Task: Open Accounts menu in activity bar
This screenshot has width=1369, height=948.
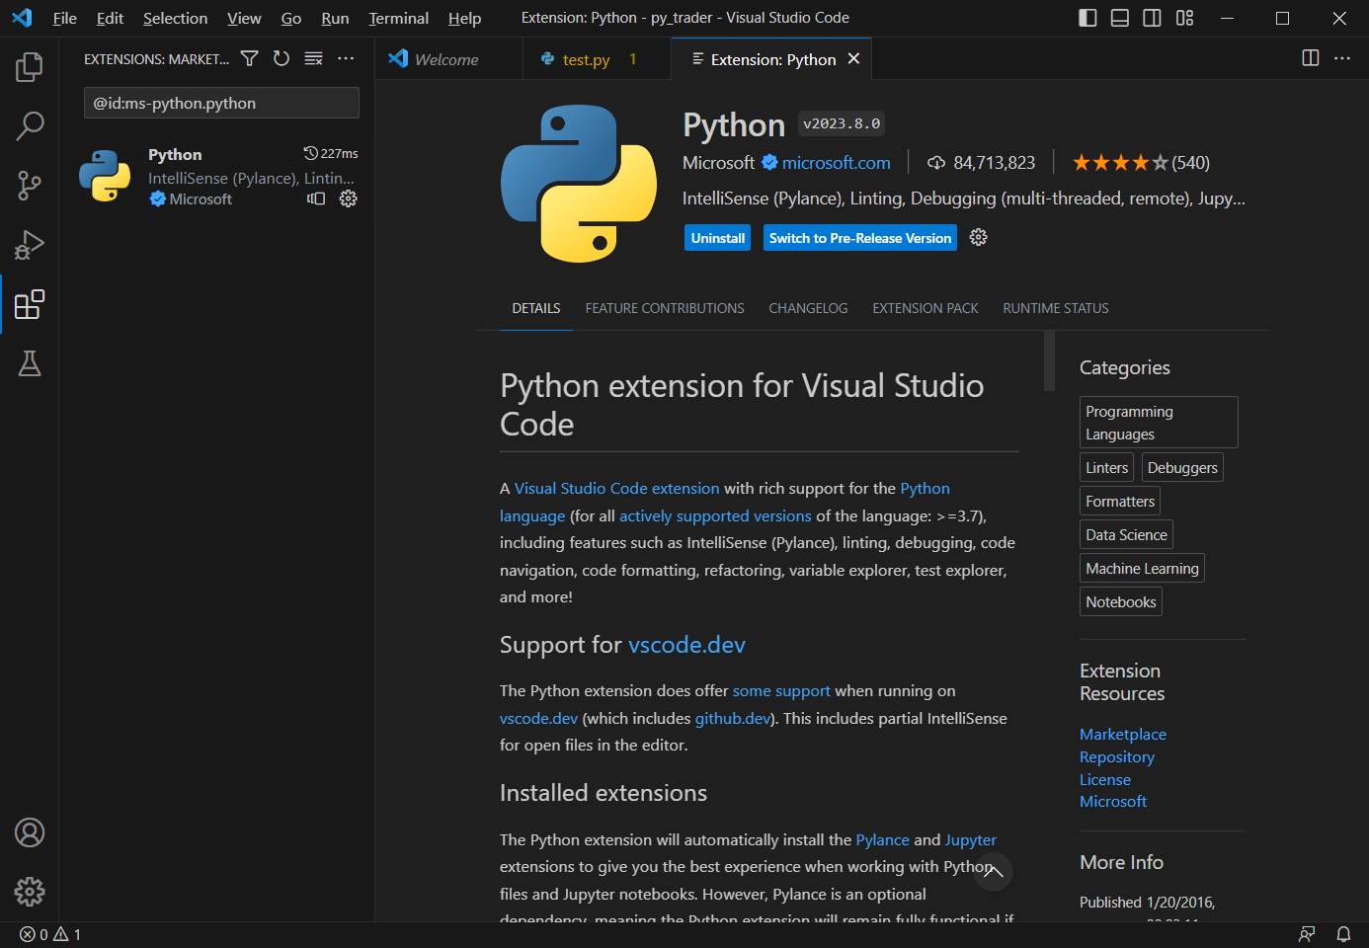Action: click(x=30, y=832)
